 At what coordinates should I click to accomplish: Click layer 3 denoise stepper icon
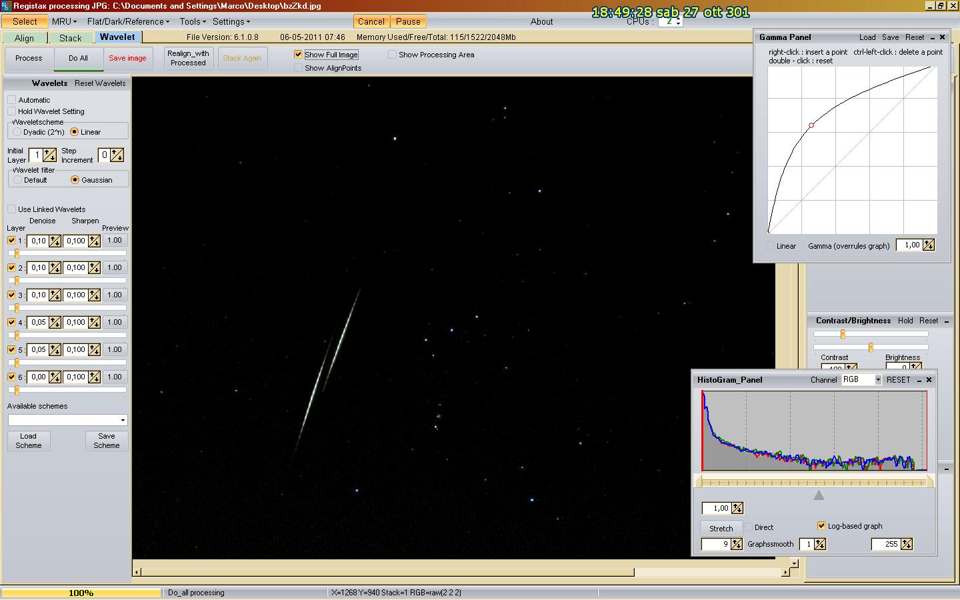(55, 295)
